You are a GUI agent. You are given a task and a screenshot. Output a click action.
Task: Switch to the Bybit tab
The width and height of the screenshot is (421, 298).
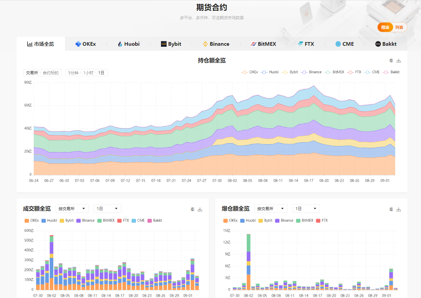pos(171,43)
